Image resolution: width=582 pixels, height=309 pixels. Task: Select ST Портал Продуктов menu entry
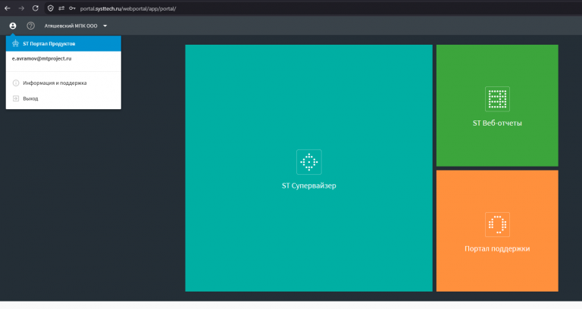click(64, 44)
